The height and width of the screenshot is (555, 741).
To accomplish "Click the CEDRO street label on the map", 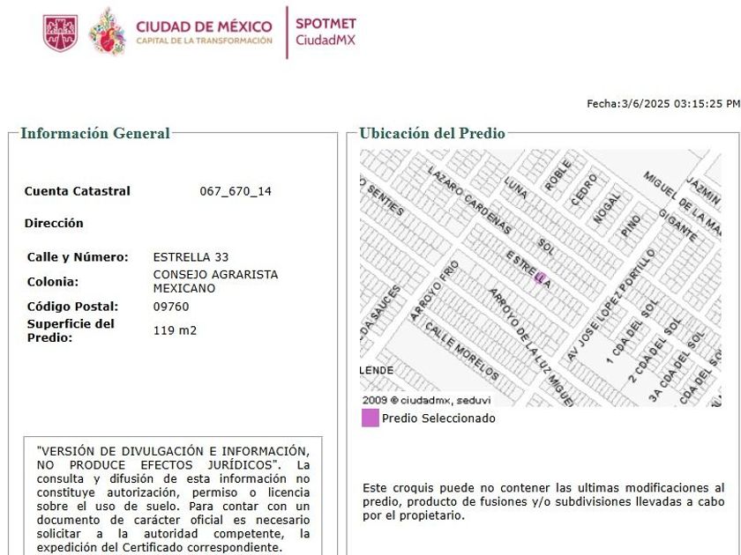I will click(x=584, y=190).
